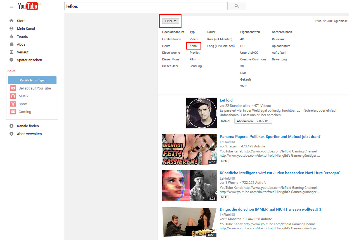
Task: Toggle the Untertitel/CC filter
Action: click(249, 53)
